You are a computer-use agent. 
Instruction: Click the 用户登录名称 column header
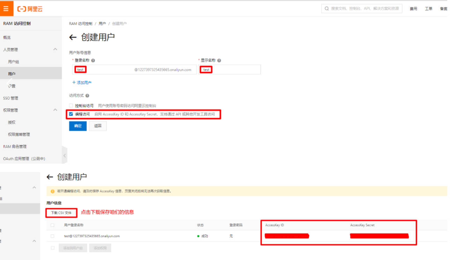[74, 225]
